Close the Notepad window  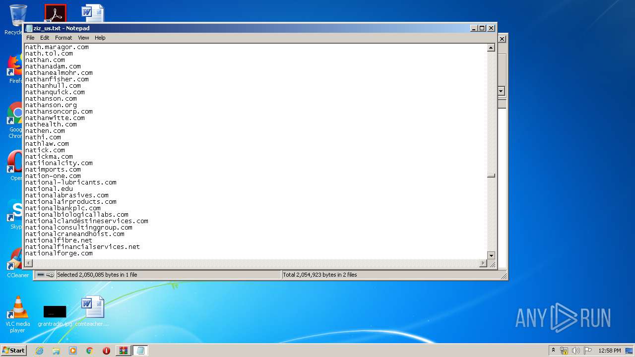pos(491,28)
